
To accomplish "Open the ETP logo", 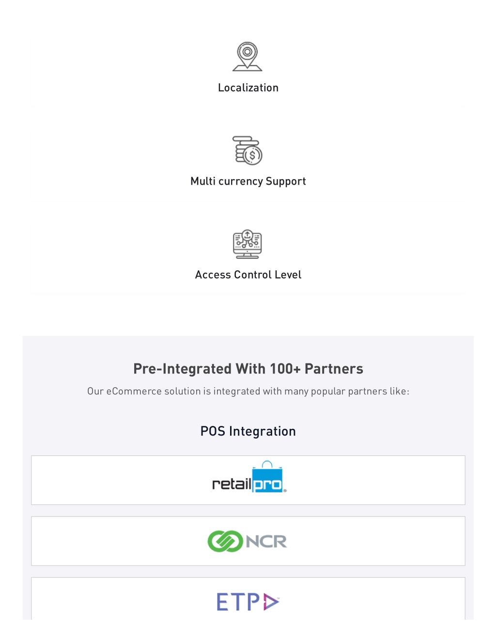I will click(x=248, y=602).
